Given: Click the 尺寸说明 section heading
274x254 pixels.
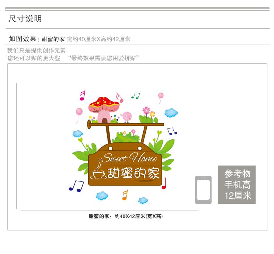Looking at the screenshot, I should click(25, 19).
